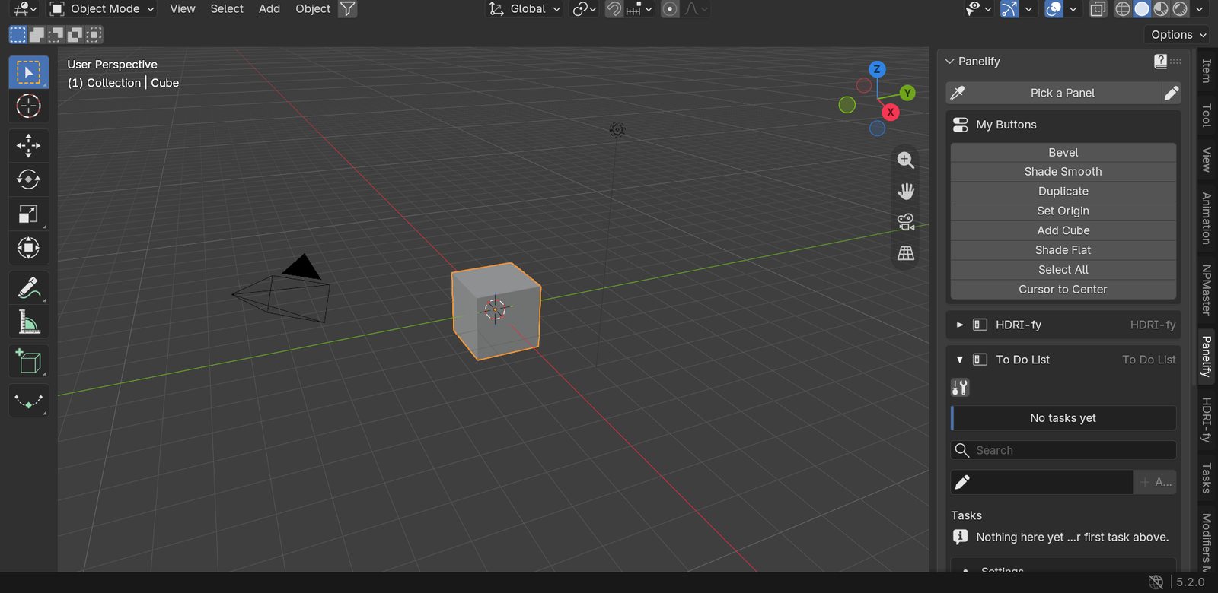1218x593 pixels.
Task: Switch to the Animation sidebar tab
Action: coord(1207,218)
